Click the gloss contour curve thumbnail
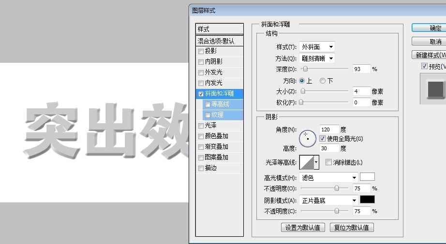Viewport: 446px width, 244px height. tap(307, 163)
